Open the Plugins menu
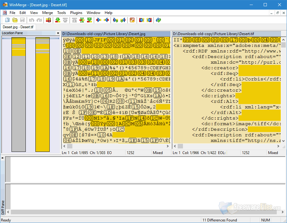The width and height of the screenshot is (287, 223). click(x=76, y=13)
